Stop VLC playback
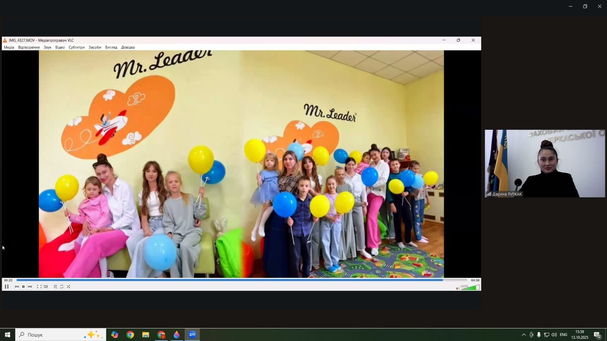607x341 pixels. (x=23, y=286)
